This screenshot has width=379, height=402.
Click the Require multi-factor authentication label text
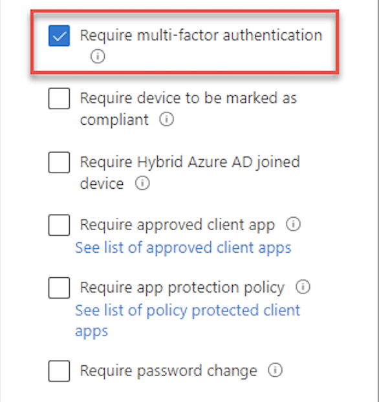[201, 35]
